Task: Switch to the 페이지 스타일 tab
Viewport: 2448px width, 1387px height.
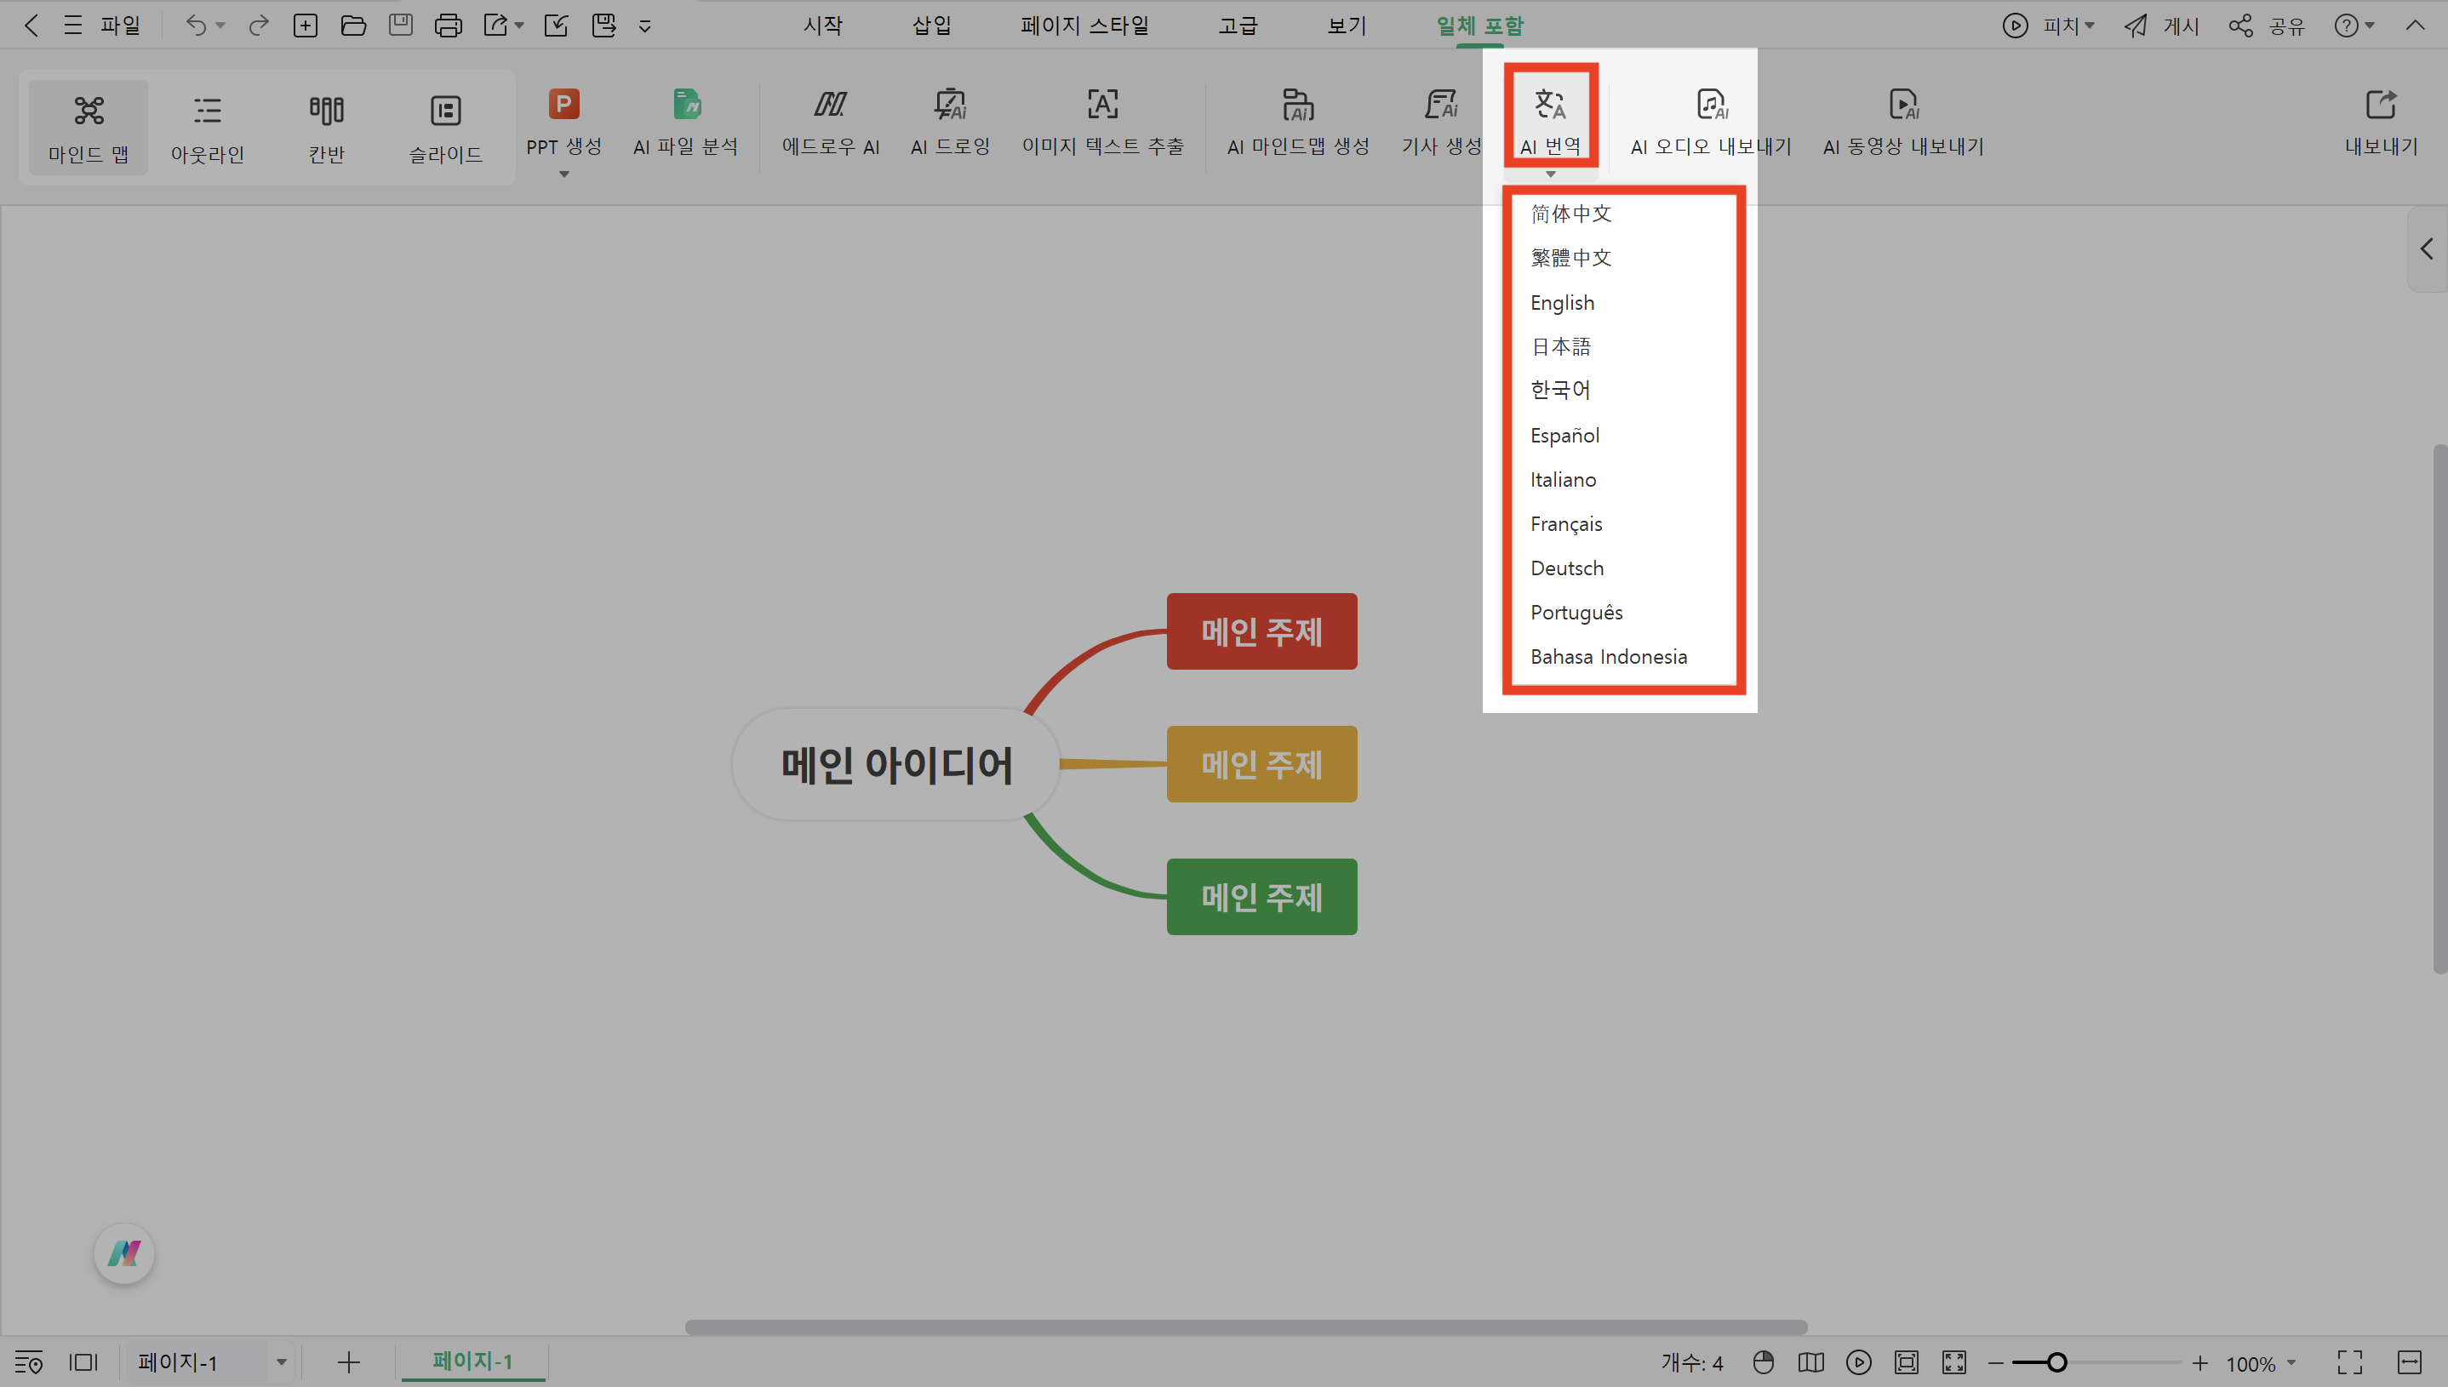Action: click(1084, 26)
